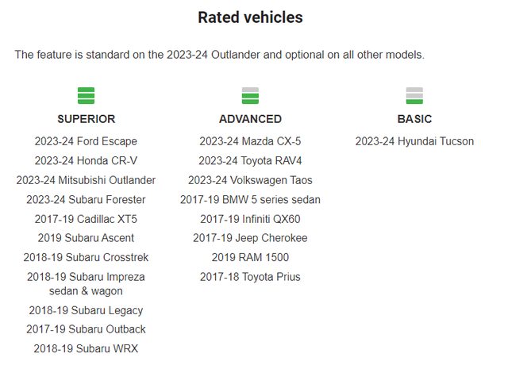The width and height of the screenshot is (508, 388).
Task: Click the Rated vehicles heading
Action: pos(250,17)
